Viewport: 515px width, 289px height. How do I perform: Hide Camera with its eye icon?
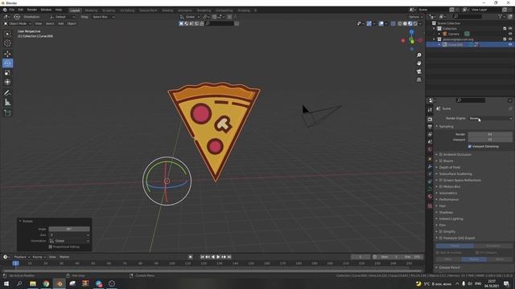510,34
